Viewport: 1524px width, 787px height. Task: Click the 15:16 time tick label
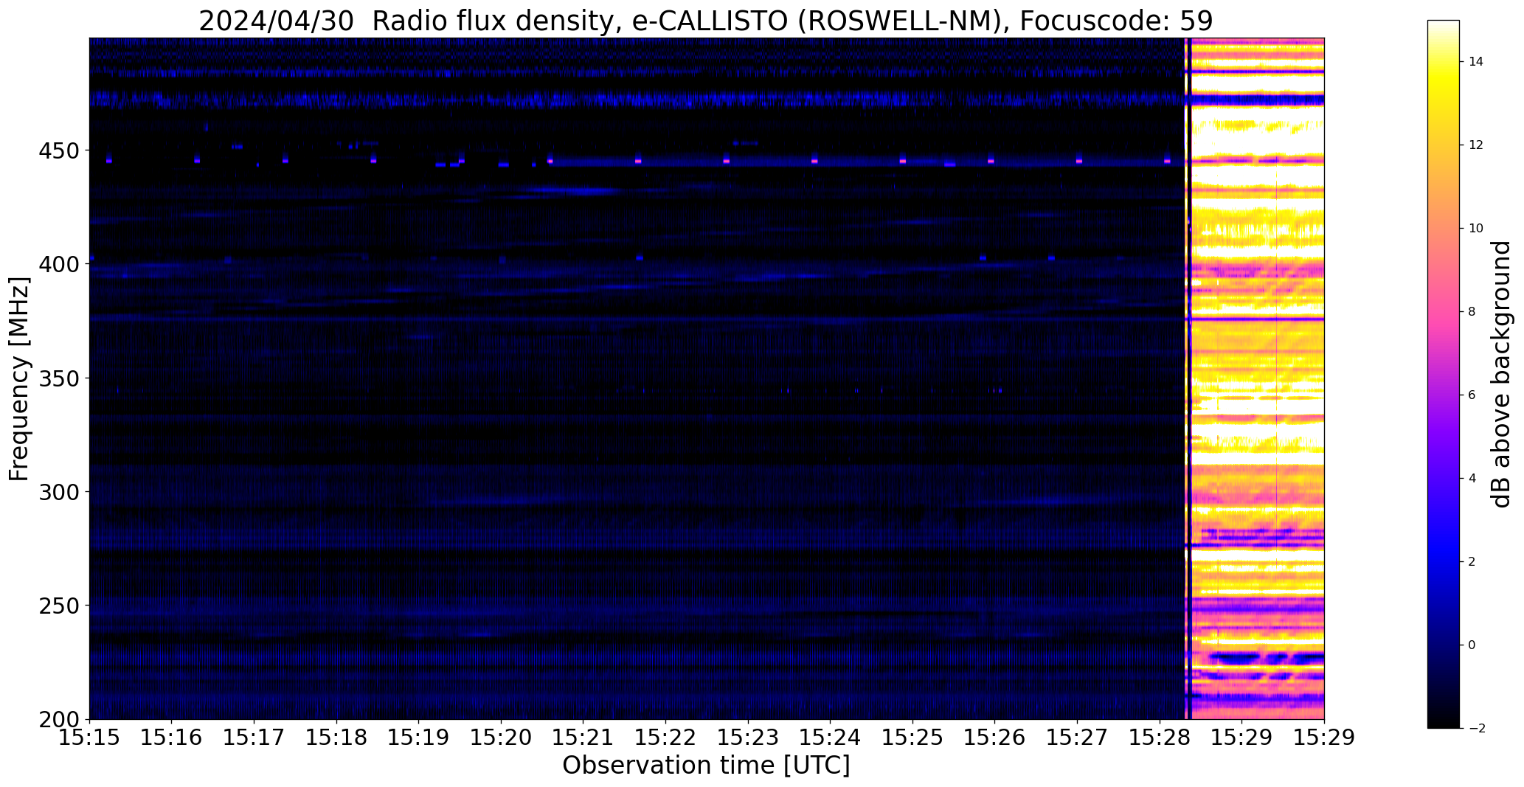(172, 738)
